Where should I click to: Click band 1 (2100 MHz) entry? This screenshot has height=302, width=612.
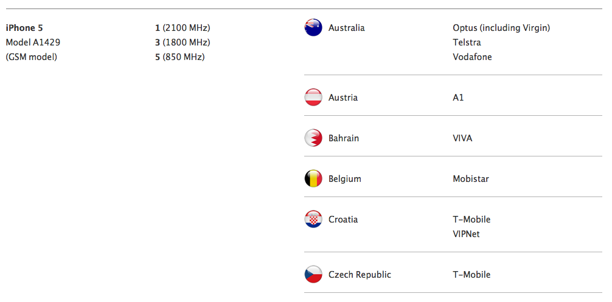(183, 28)
